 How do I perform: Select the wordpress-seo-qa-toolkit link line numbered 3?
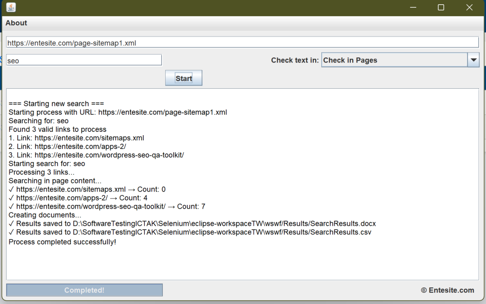pyautogui.click(x=96, y=155)
